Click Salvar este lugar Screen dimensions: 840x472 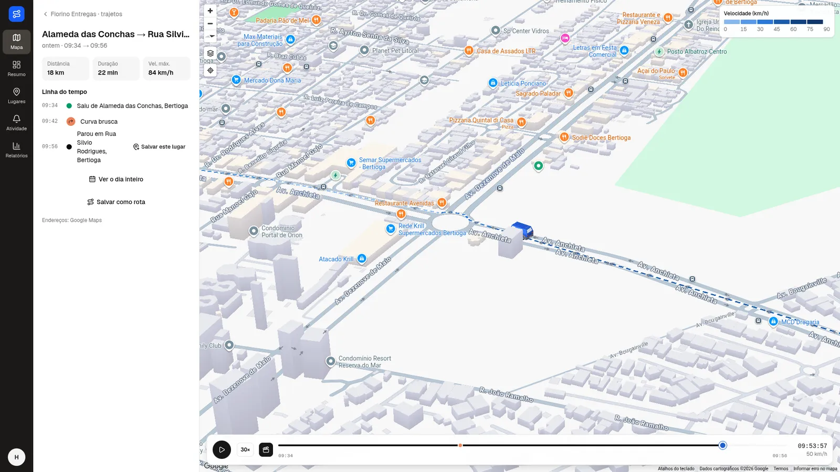(x=159, y=147)
